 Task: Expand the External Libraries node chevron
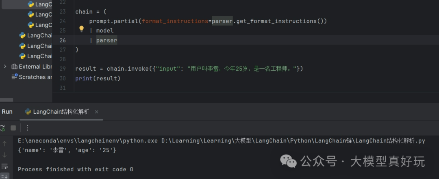pos(5,67)
